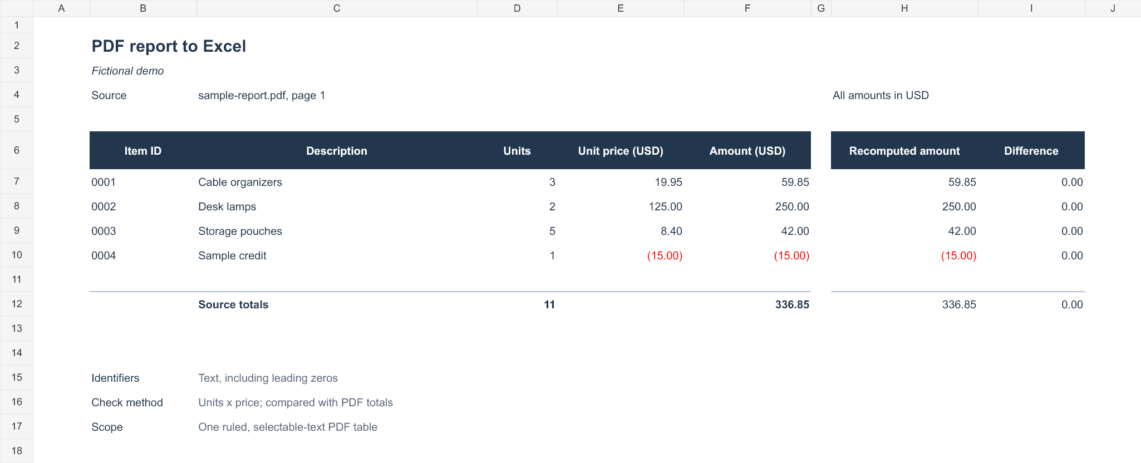Click 'Text, including leading zeros' note
This screenshot has height=463, width=1141.
[268, 378]
